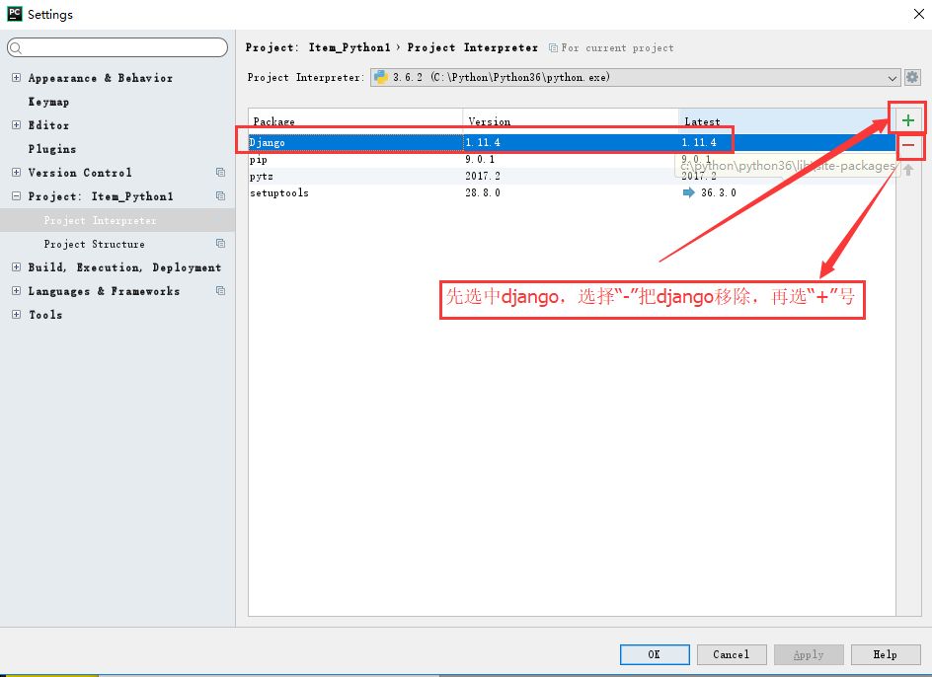The width and height of the screenshot is (932, 677).
Task: Select the Django package row
Action: click(572, 143)
